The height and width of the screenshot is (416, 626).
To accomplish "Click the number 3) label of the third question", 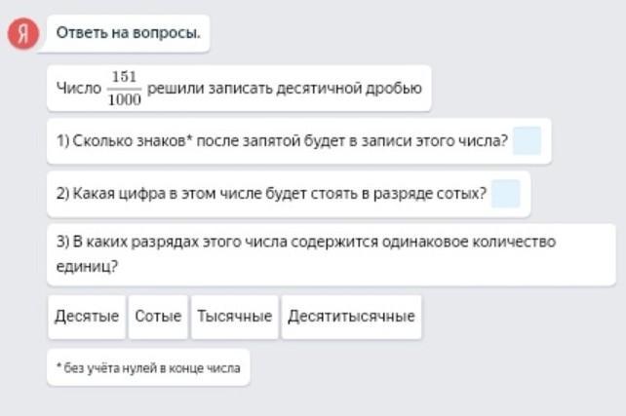I will [x=62, y=243].
